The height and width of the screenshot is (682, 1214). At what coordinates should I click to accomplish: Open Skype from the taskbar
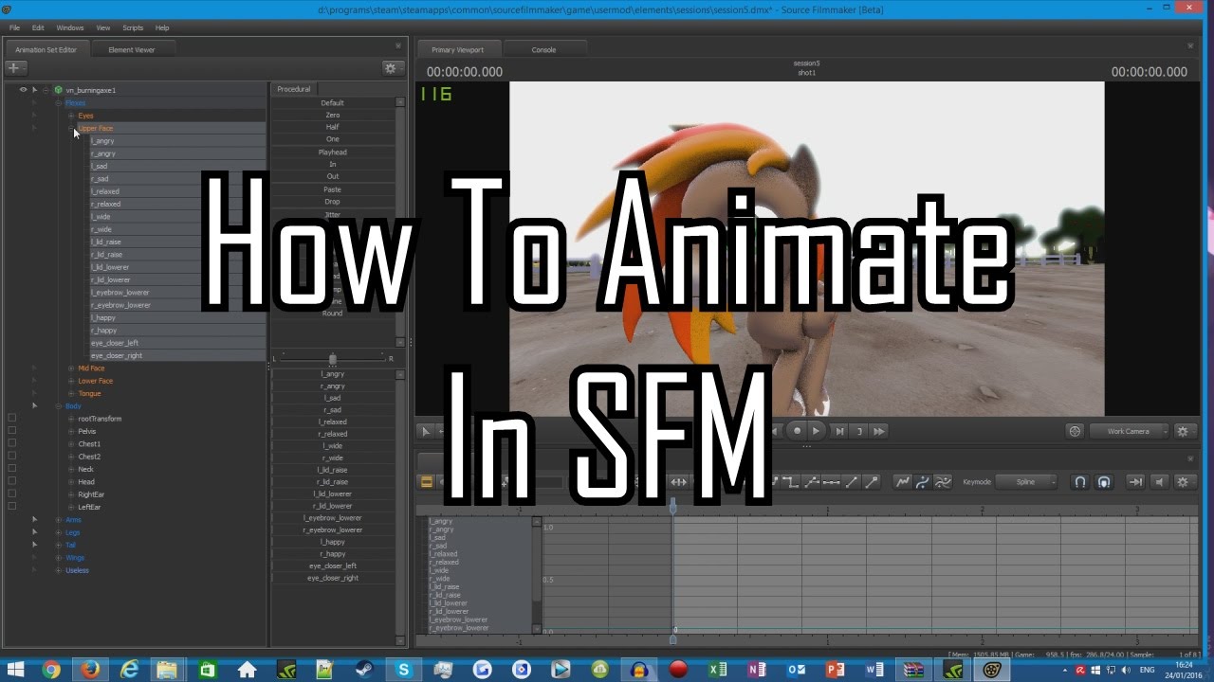404,670
